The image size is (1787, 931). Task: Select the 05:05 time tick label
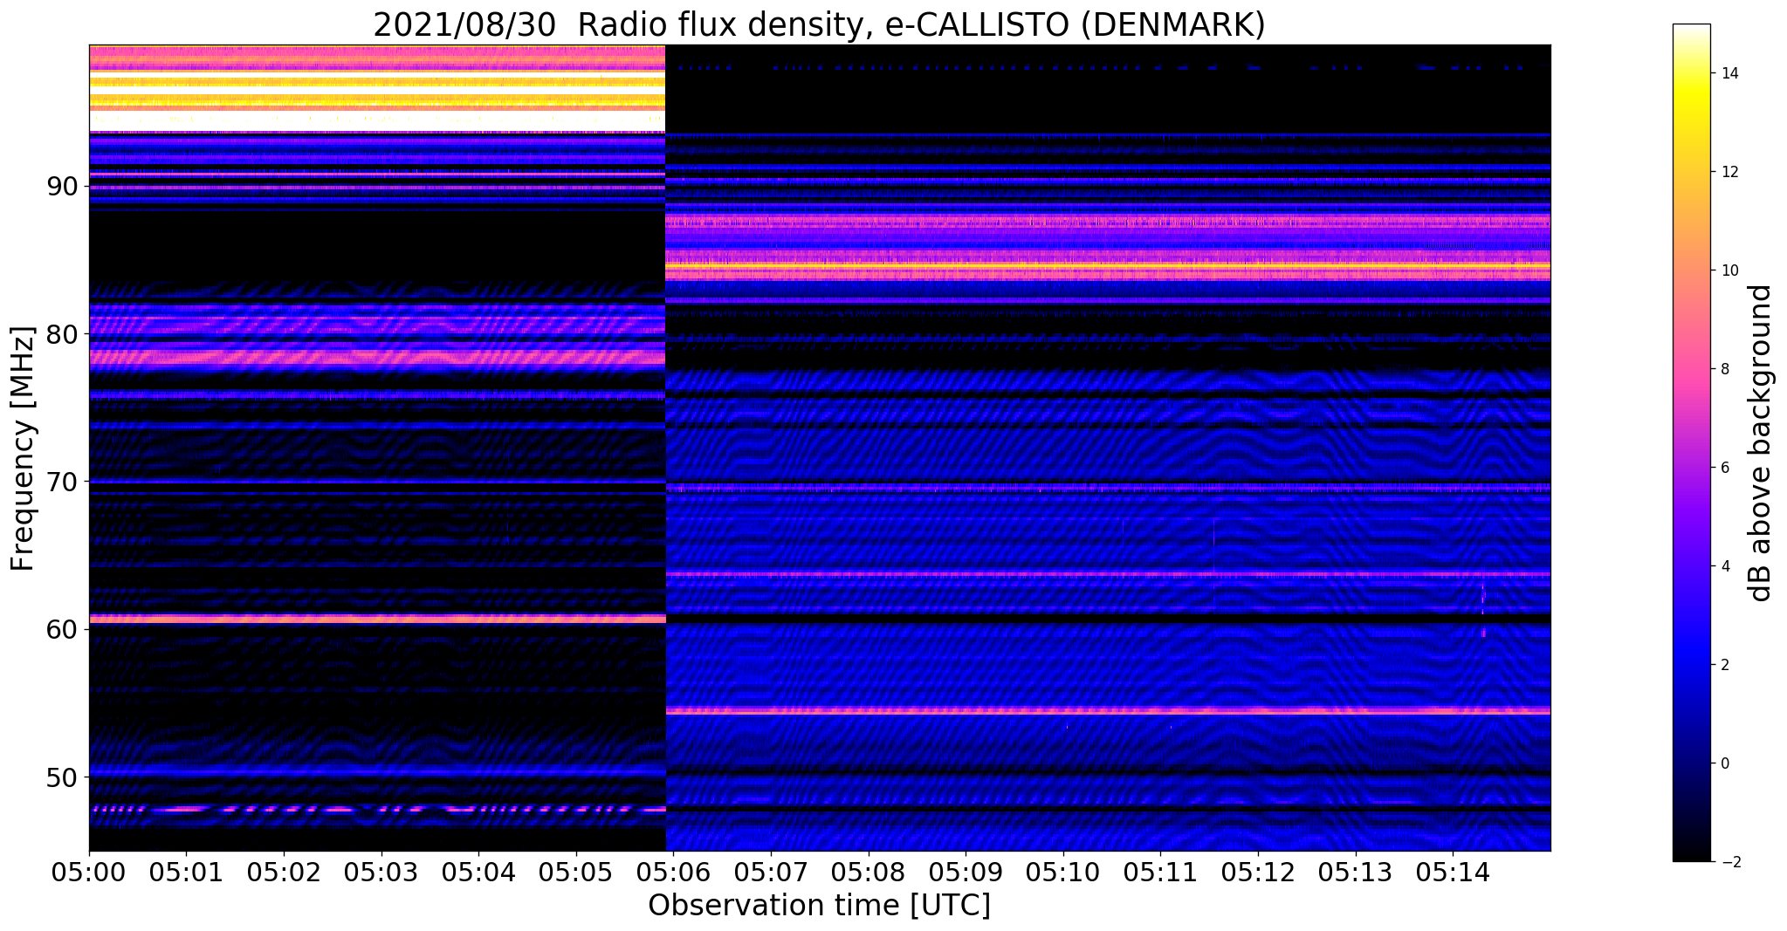click(576, 872)
